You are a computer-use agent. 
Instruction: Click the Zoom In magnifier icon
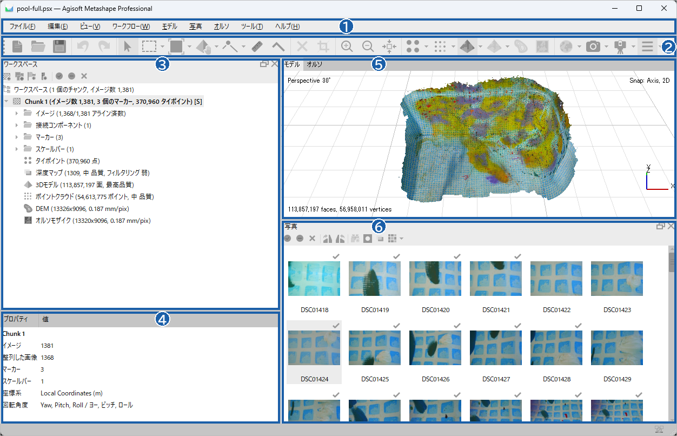pyautogui.click(x=347, y=47)
